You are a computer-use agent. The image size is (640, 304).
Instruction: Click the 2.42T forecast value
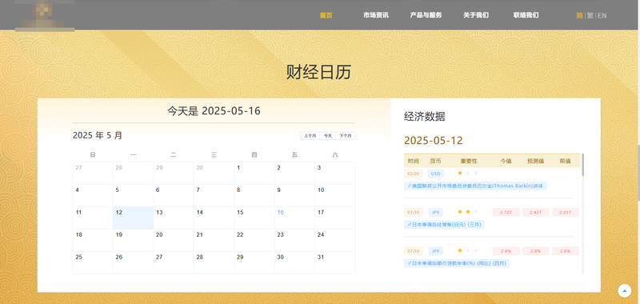click(x=535, y=212)
